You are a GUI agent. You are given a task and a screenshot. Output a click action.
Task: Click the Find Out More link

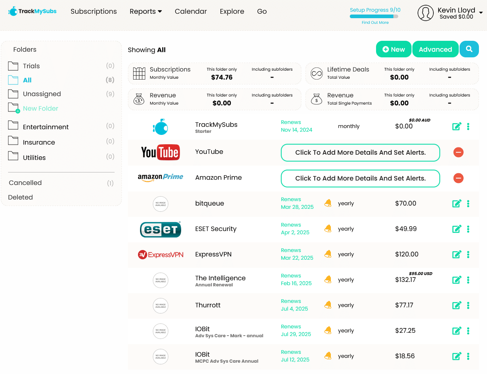(375, 23)
